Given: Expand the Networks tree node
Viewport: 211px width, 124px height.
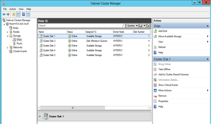Looking at the screenshot, I should click(x=7, y=47).
